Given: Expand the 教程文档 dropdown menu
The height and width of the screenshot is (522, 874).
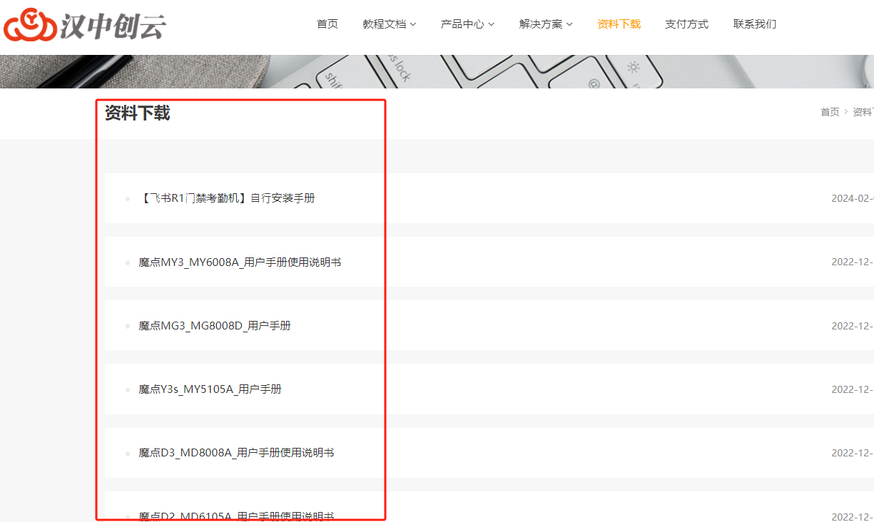Looking at the screenshot, I should [x=389, y=24].
